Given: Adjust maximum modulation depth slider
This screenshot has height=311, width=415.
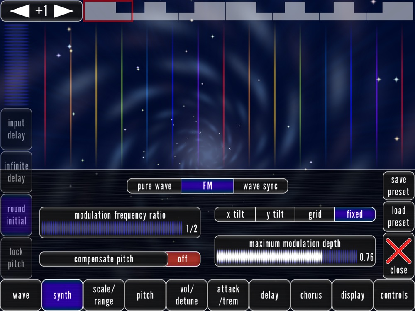Looking at the screenshot, I should click(287, 257).
